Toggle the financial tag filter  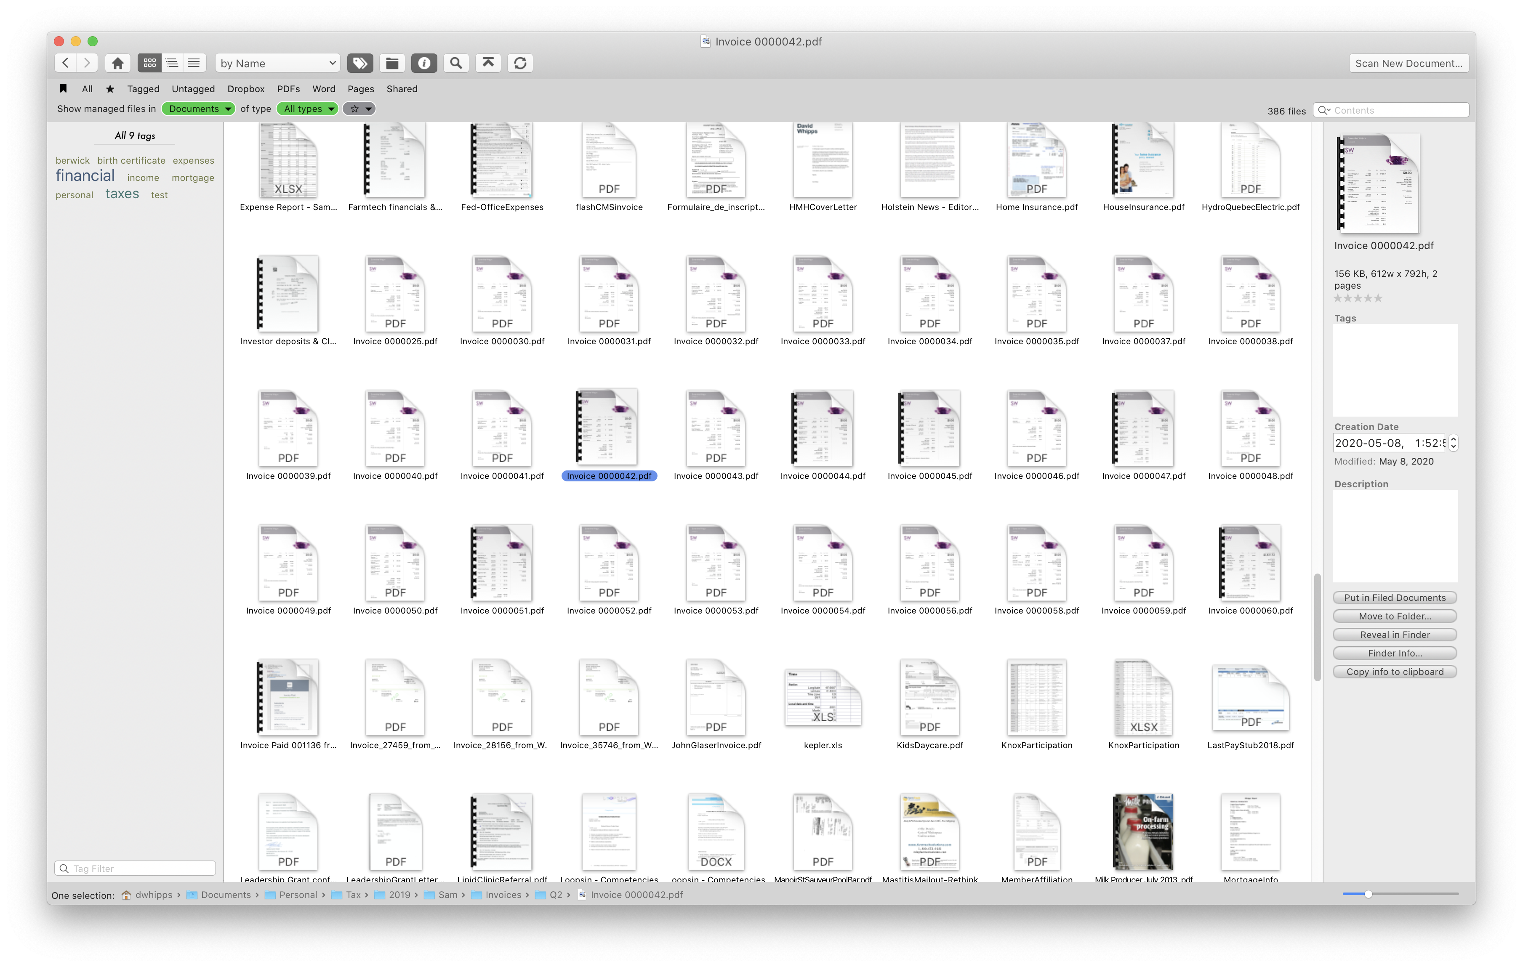[x=84, y=176]
